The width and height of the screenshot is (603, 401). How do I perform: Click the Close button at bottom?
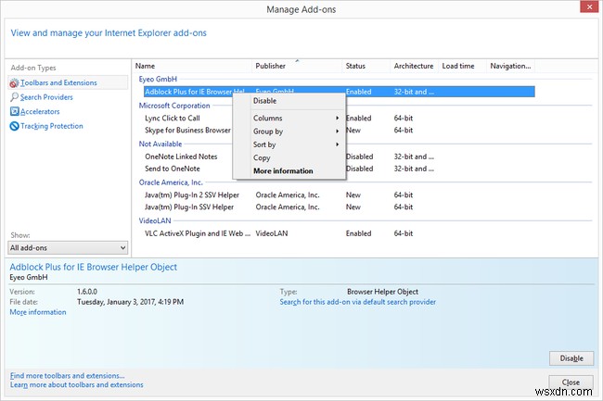coord(571,382)
